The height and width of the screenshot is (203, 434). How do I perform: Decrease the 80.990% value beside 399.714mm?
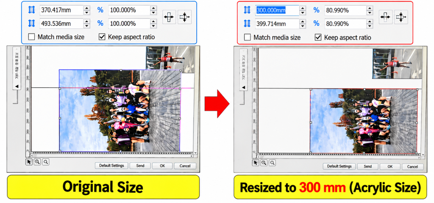(370, 26)
